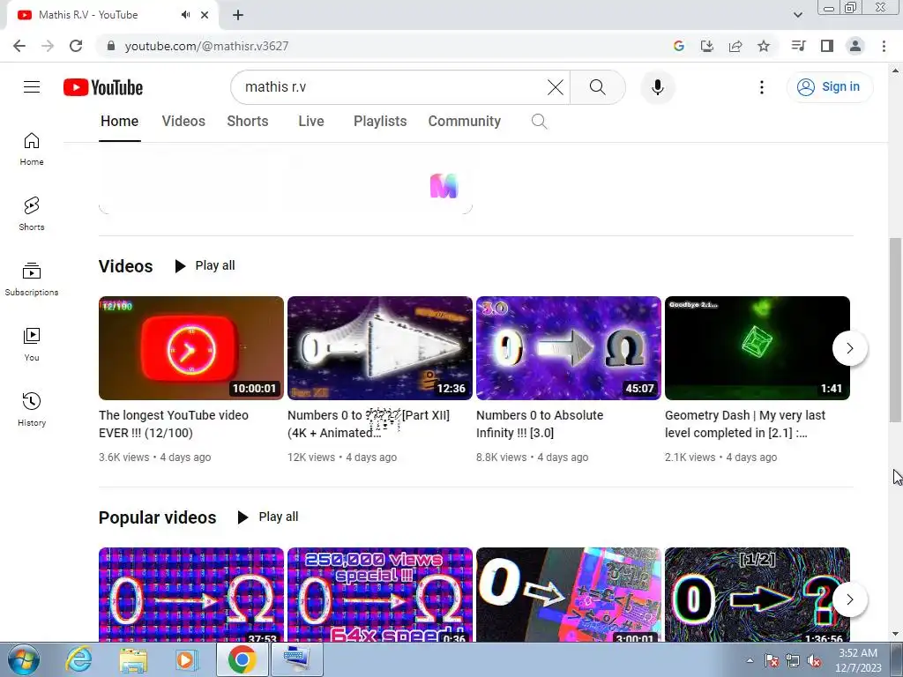This screenshot has width=903, height=677.
Task: Clear the search box text
Action: [556, 87]
